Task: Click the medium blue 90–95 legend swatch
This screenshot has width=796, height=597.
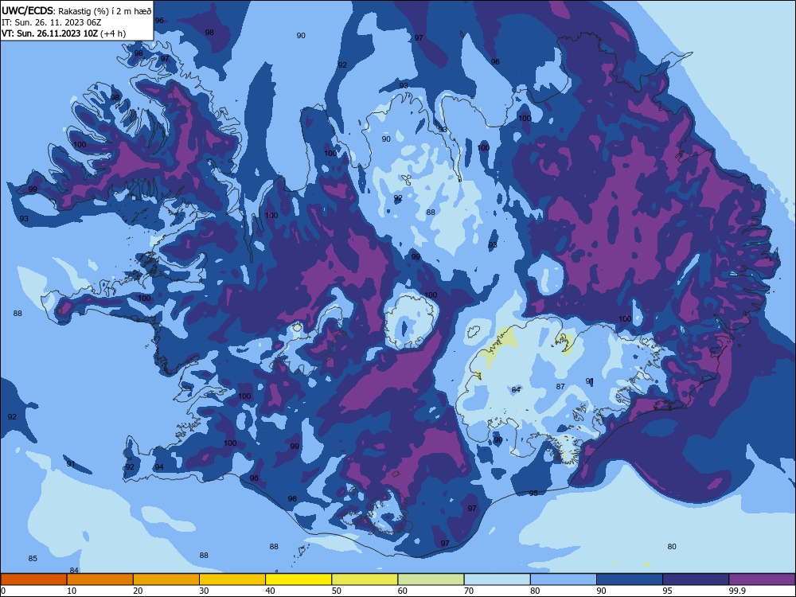Action: (x=630, y=579)
